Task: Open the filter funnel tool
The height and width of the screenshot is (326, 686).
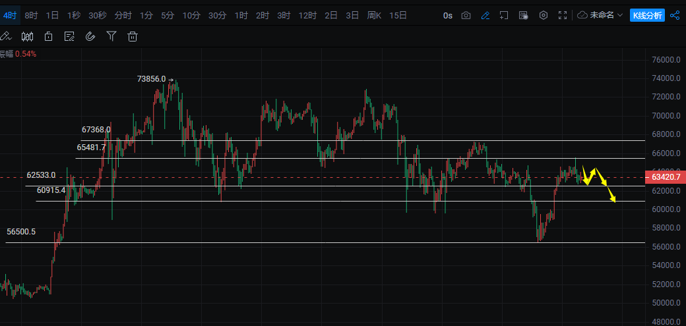Action: click(111, 36)
